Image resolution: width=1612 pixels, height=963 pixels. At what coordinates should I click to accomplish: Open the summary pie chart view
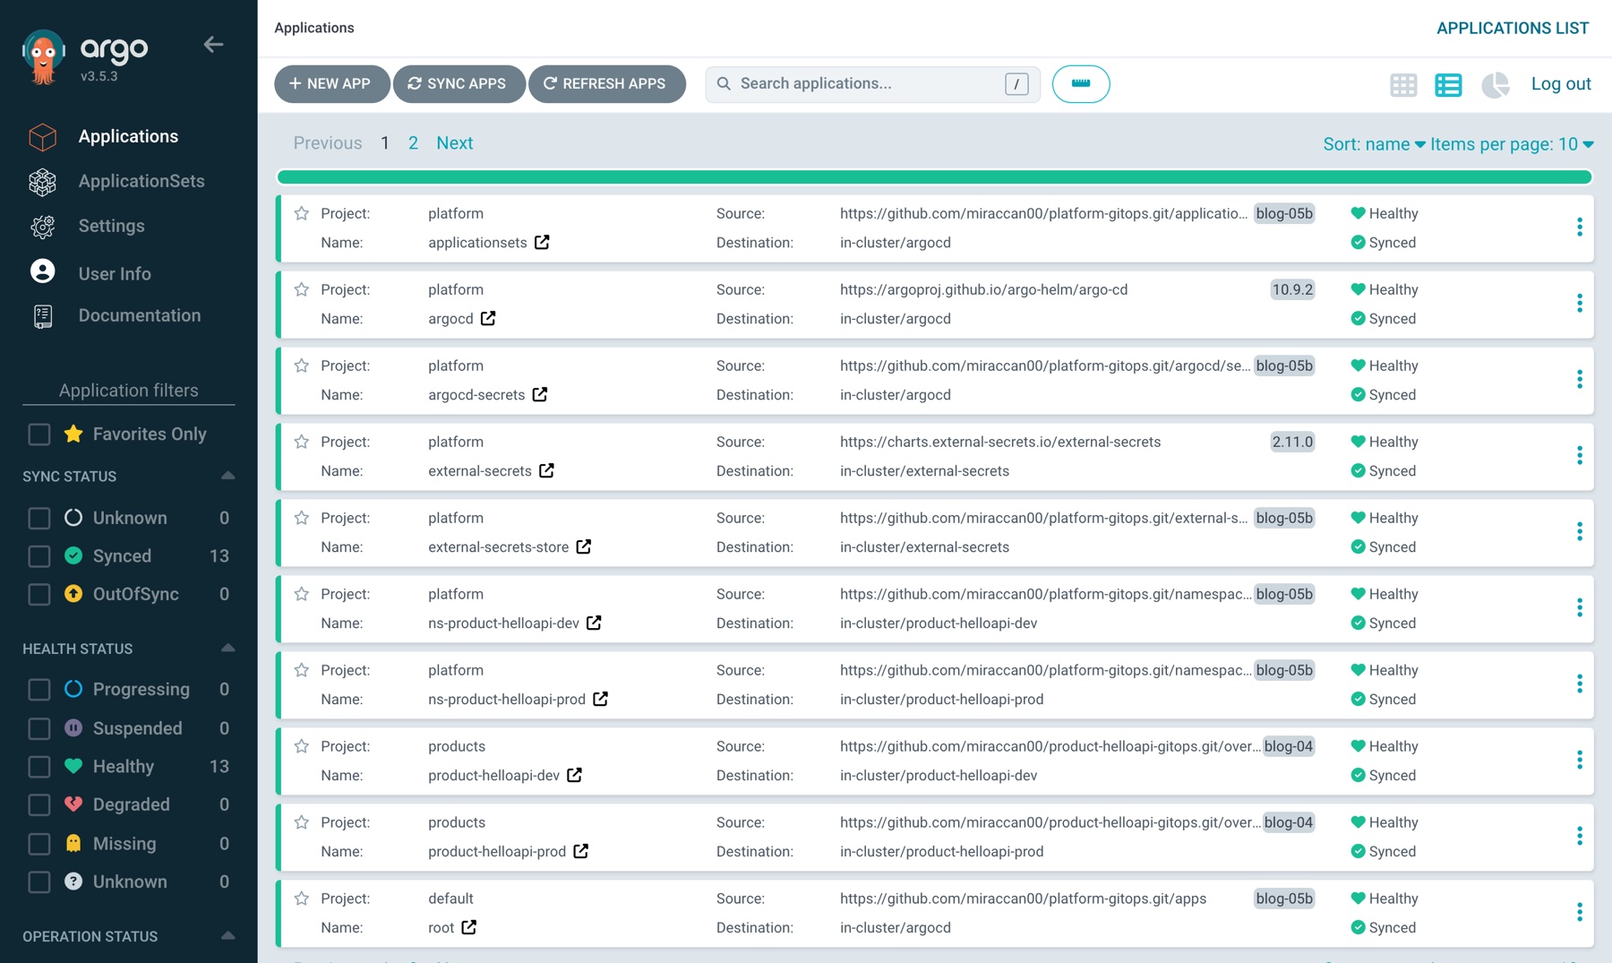pyautogui.click(x=1495, y=84)
